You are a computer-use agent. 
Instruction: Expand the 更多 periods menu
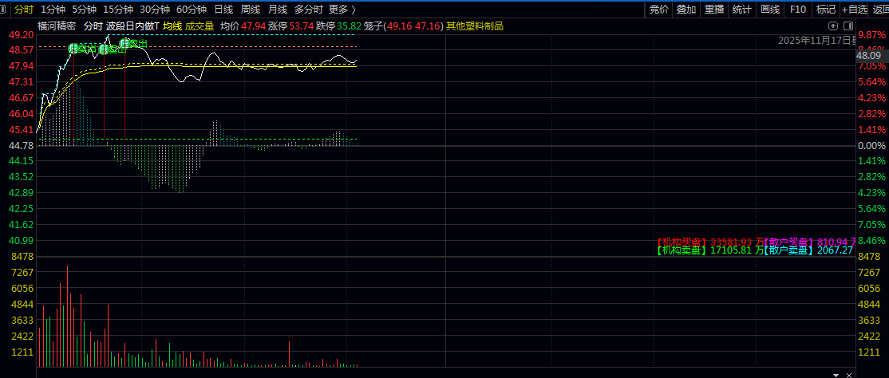342,9
